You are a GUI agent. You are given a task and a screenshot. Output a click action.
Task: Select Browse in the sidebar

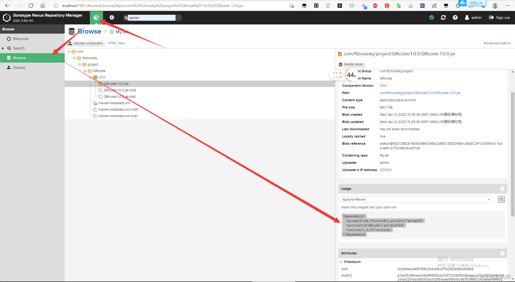pyautogui.click(x=32, y=58)
